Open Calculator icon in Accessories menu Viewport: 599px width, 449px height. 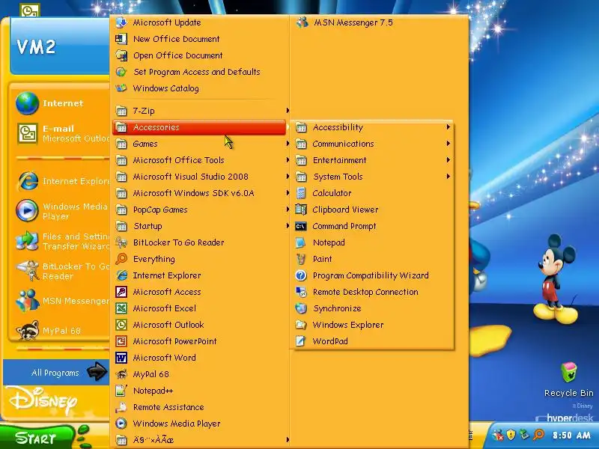pyautogui.click(x=301, y=193)
